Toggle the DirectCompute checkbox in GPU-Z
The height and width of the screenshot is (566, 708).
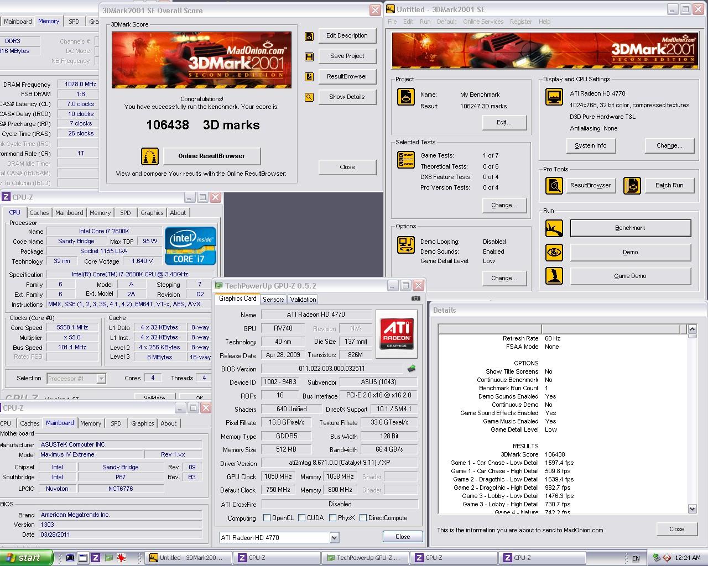click(x=363, y=518)
